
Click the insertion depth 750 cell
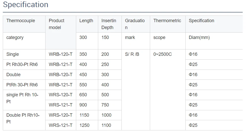coord(110,105)
